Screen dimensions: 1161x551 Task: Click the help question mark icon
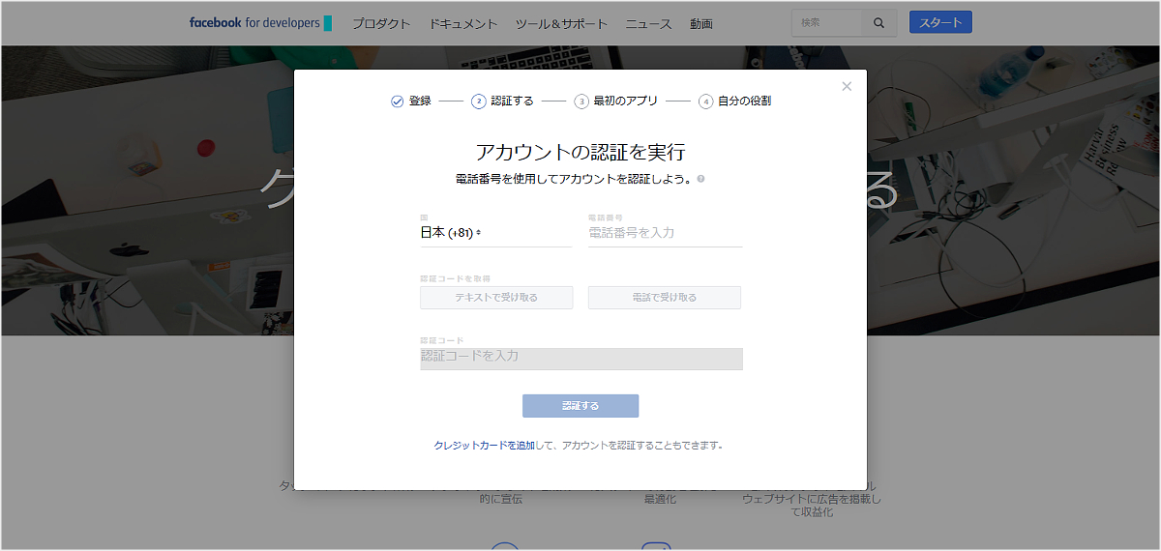click(700, 179)
